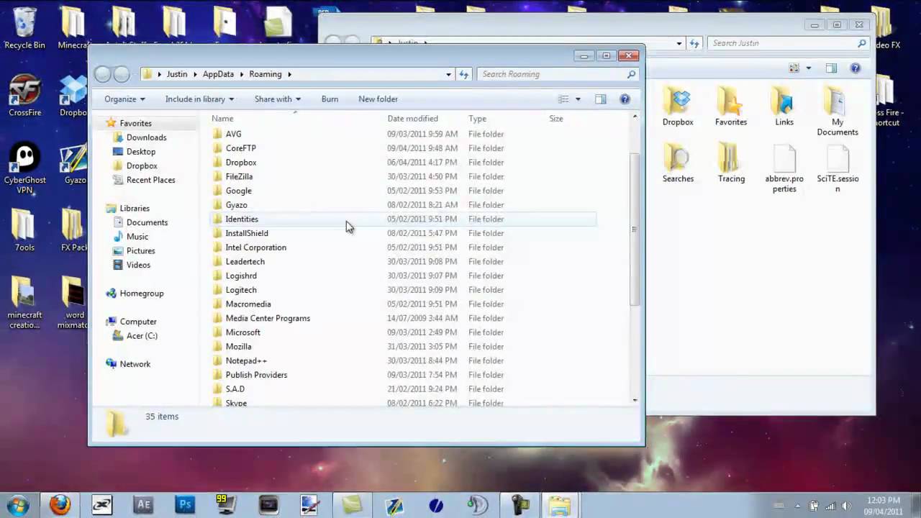Open Help in the Roaming window toolbar
This screenshot has height=518, width=921.
(625, 99)
